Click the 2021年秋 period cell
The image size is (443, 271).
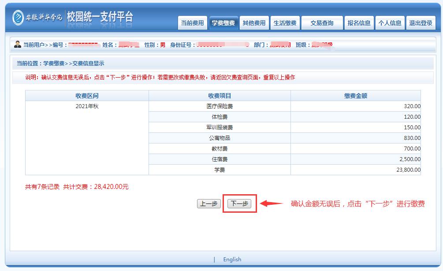(87, 106)
